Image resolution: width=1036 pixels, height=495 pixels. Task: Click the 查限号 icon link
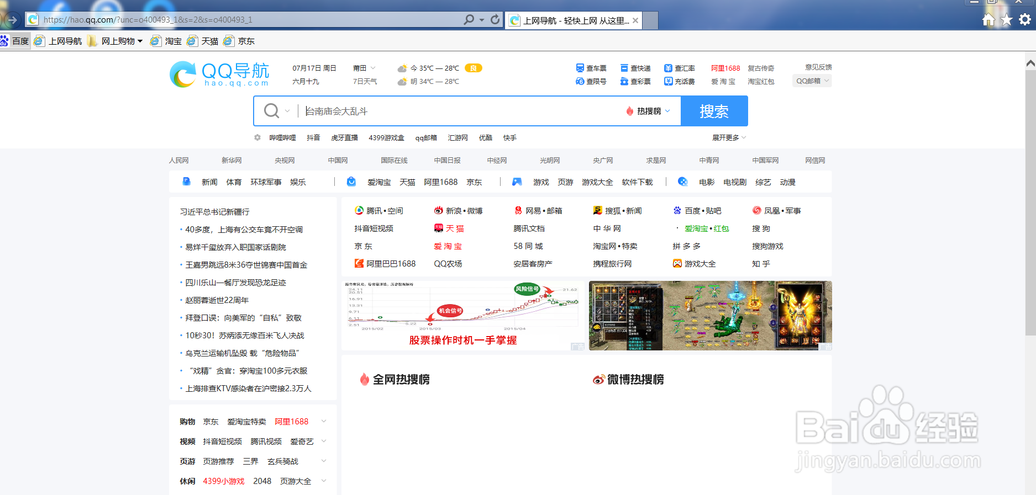591,81
